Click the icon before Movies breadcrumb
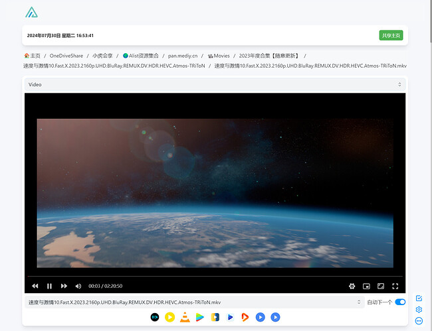432x331 pixels. [211, 56]
